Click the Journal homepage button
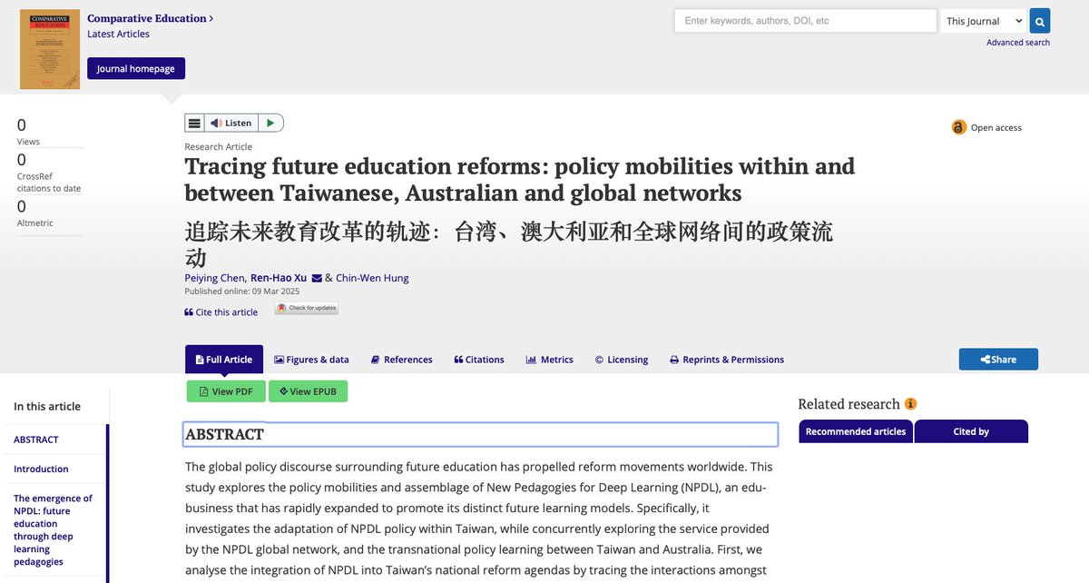 click(x=136, y=68)
